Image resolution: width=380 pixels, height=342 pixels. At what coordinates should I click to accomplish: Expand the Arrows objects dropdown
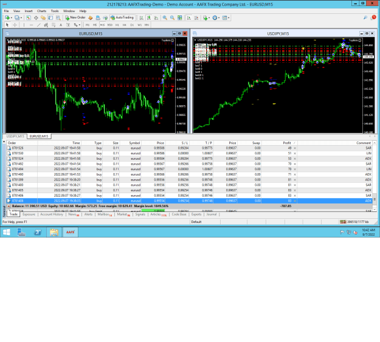click(80, 25)
